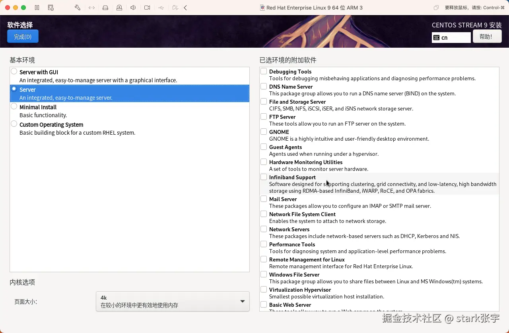509x333 pixels.
Task: Enable the Debugging Tools checkbox
Action: pyautogui.click(x=264, y=71)
